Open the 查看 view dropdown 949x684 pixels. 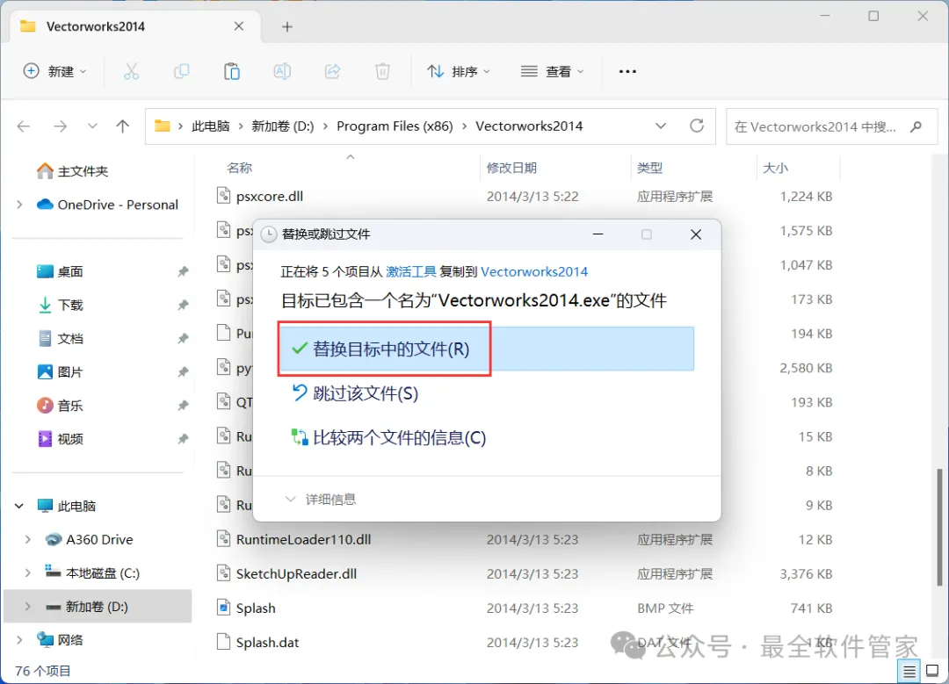pos(552,71)
